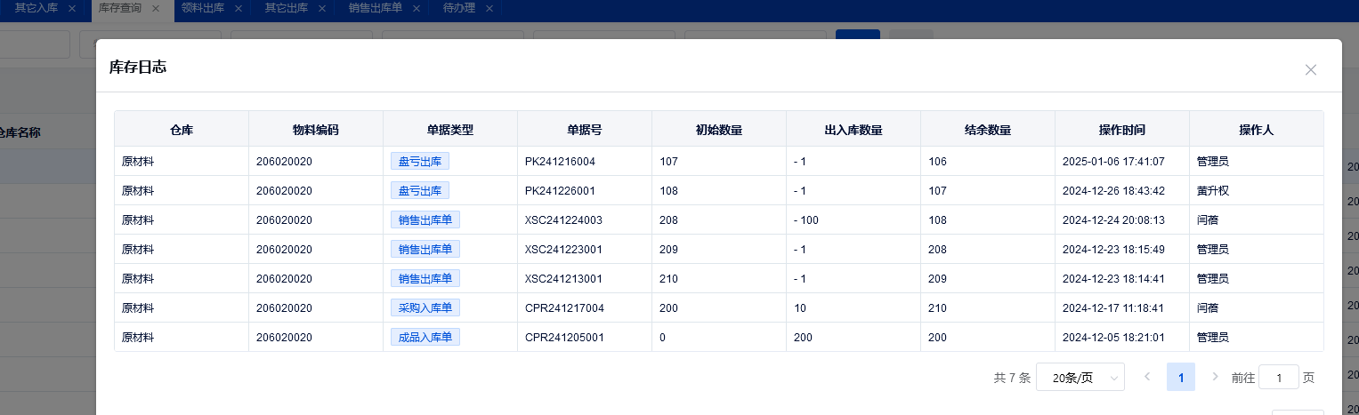Click the page number 1 button
Viewport: 1359px width, 415px height.
[1181, 378]
